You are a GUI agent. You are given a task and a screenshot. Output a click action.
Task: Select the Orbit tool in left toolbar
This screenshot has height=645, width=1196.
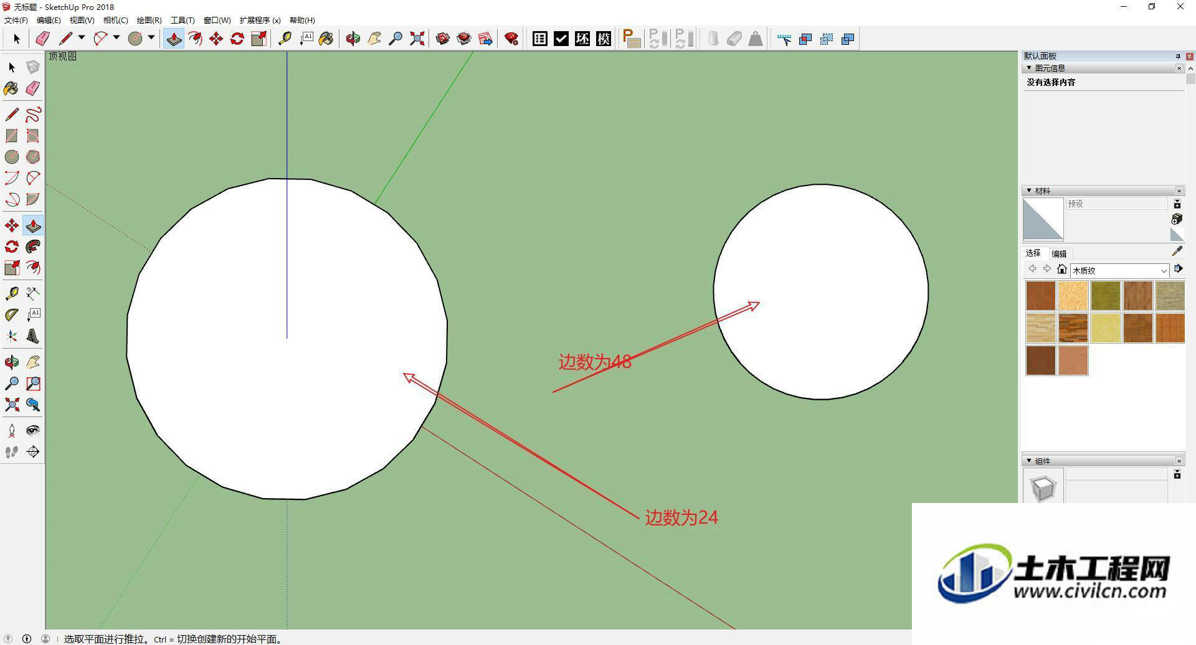[11, 362]
